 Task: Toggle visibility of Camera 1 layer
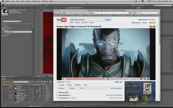(2, 86)
